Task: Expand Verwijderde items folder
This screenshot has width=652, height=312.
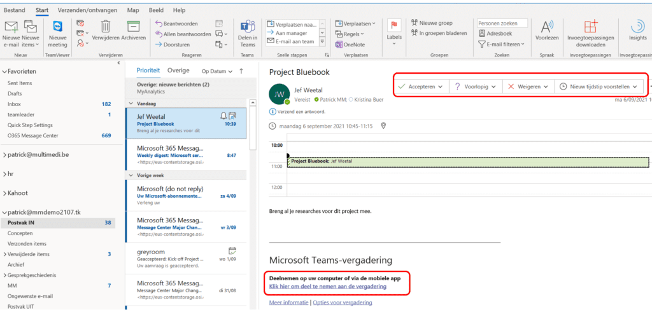Action: click(5, 254)
